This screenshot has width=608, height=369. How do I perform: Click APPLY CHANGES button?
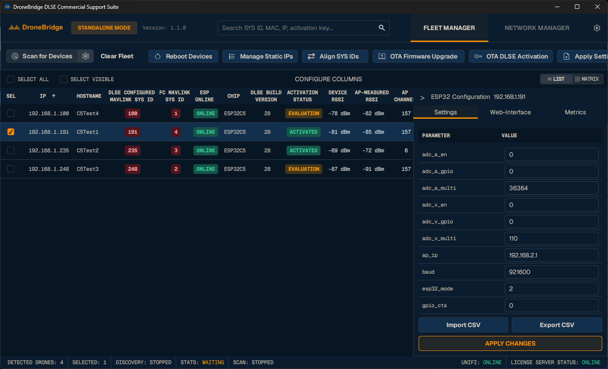click(x=510, y=343)
